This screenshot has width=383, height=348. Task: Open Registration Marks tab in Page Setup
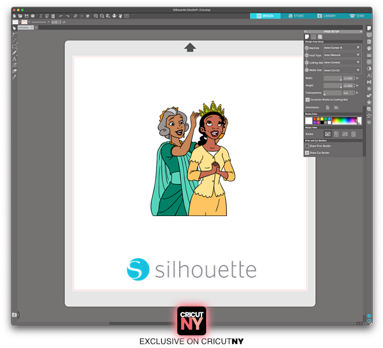click(x=320, y=37)
